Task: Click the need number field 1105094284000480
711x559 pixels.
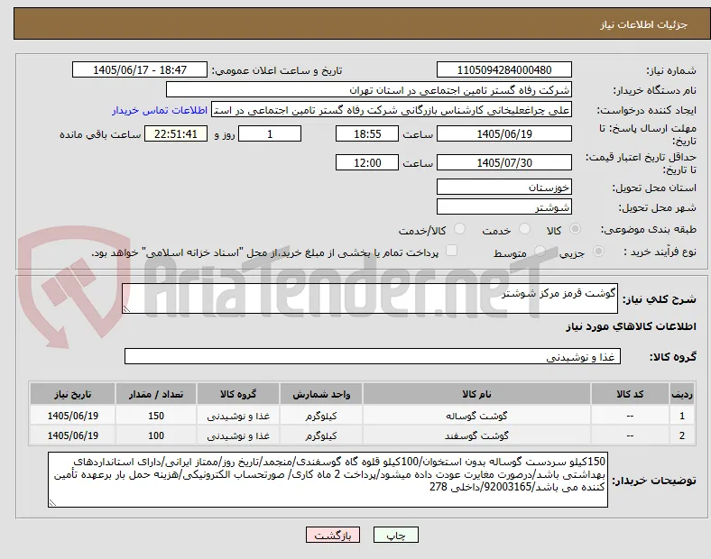Action: 503,69
